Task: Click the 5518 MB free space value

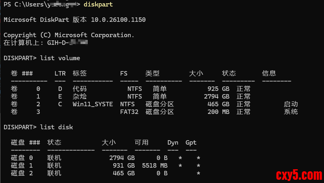Action: point(155,166)
